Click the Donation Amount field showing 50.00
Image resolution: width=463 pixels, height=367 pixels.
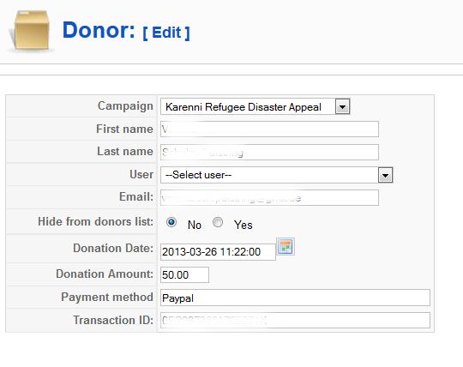[x=184, y=275]
